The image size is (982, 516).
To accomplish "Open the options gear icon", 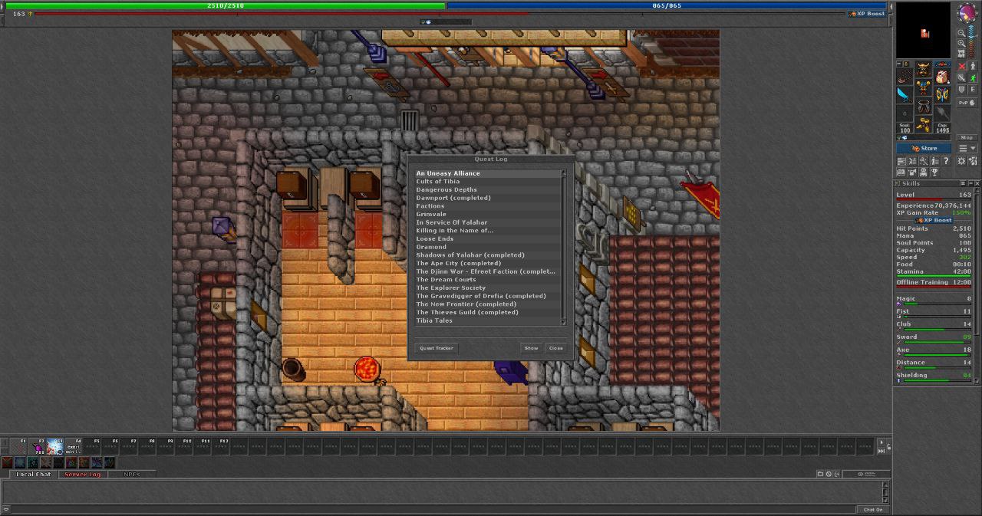I will (x=961, y=161).
